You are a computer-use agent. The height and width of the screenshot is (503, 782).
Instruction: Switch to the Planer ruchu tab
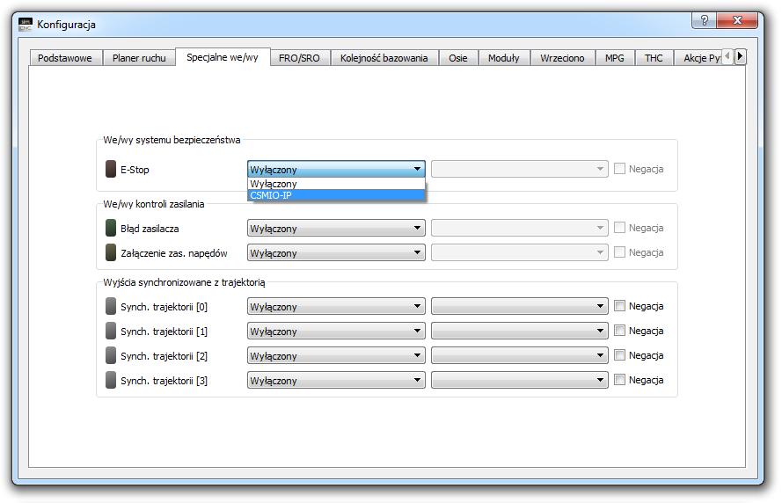[x=139, y=58]
